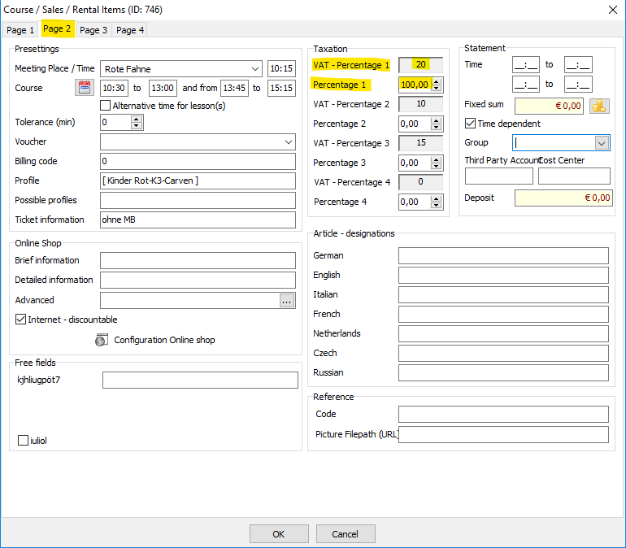Viewport: 626px width, 548px height.
Task: Open Configuration Online shop icon
Action: (x=102, y=340)
